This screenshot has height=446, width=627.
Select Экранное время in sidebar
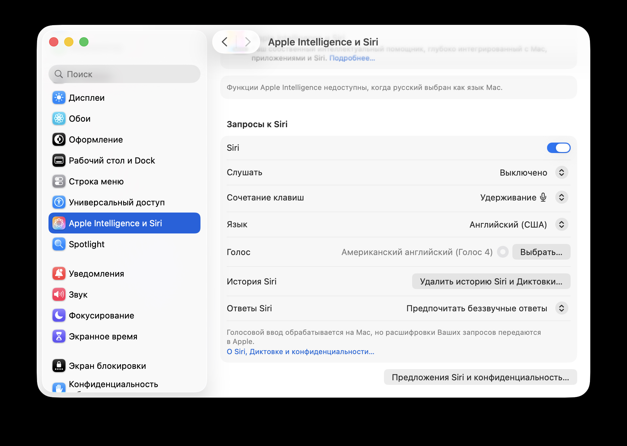tap(124, 336)
